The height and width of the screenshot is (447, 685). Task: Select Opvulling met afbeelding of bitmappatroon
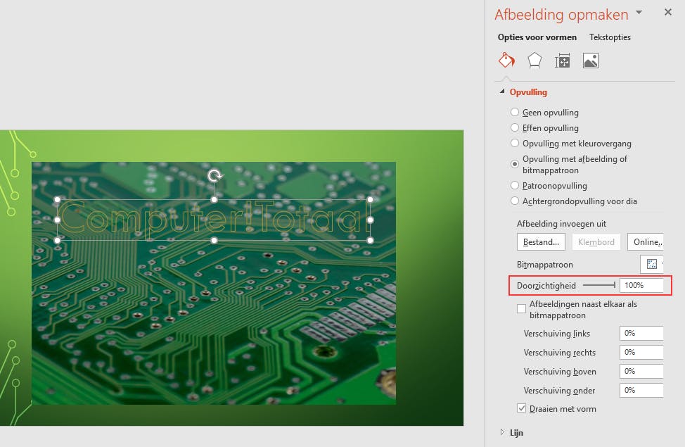515,164
